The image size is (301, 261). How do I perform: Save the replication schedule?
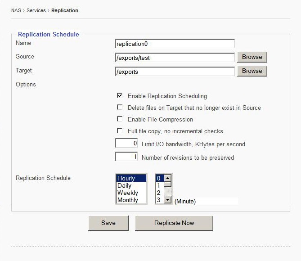pyautogui.click(x=108, y=223)
